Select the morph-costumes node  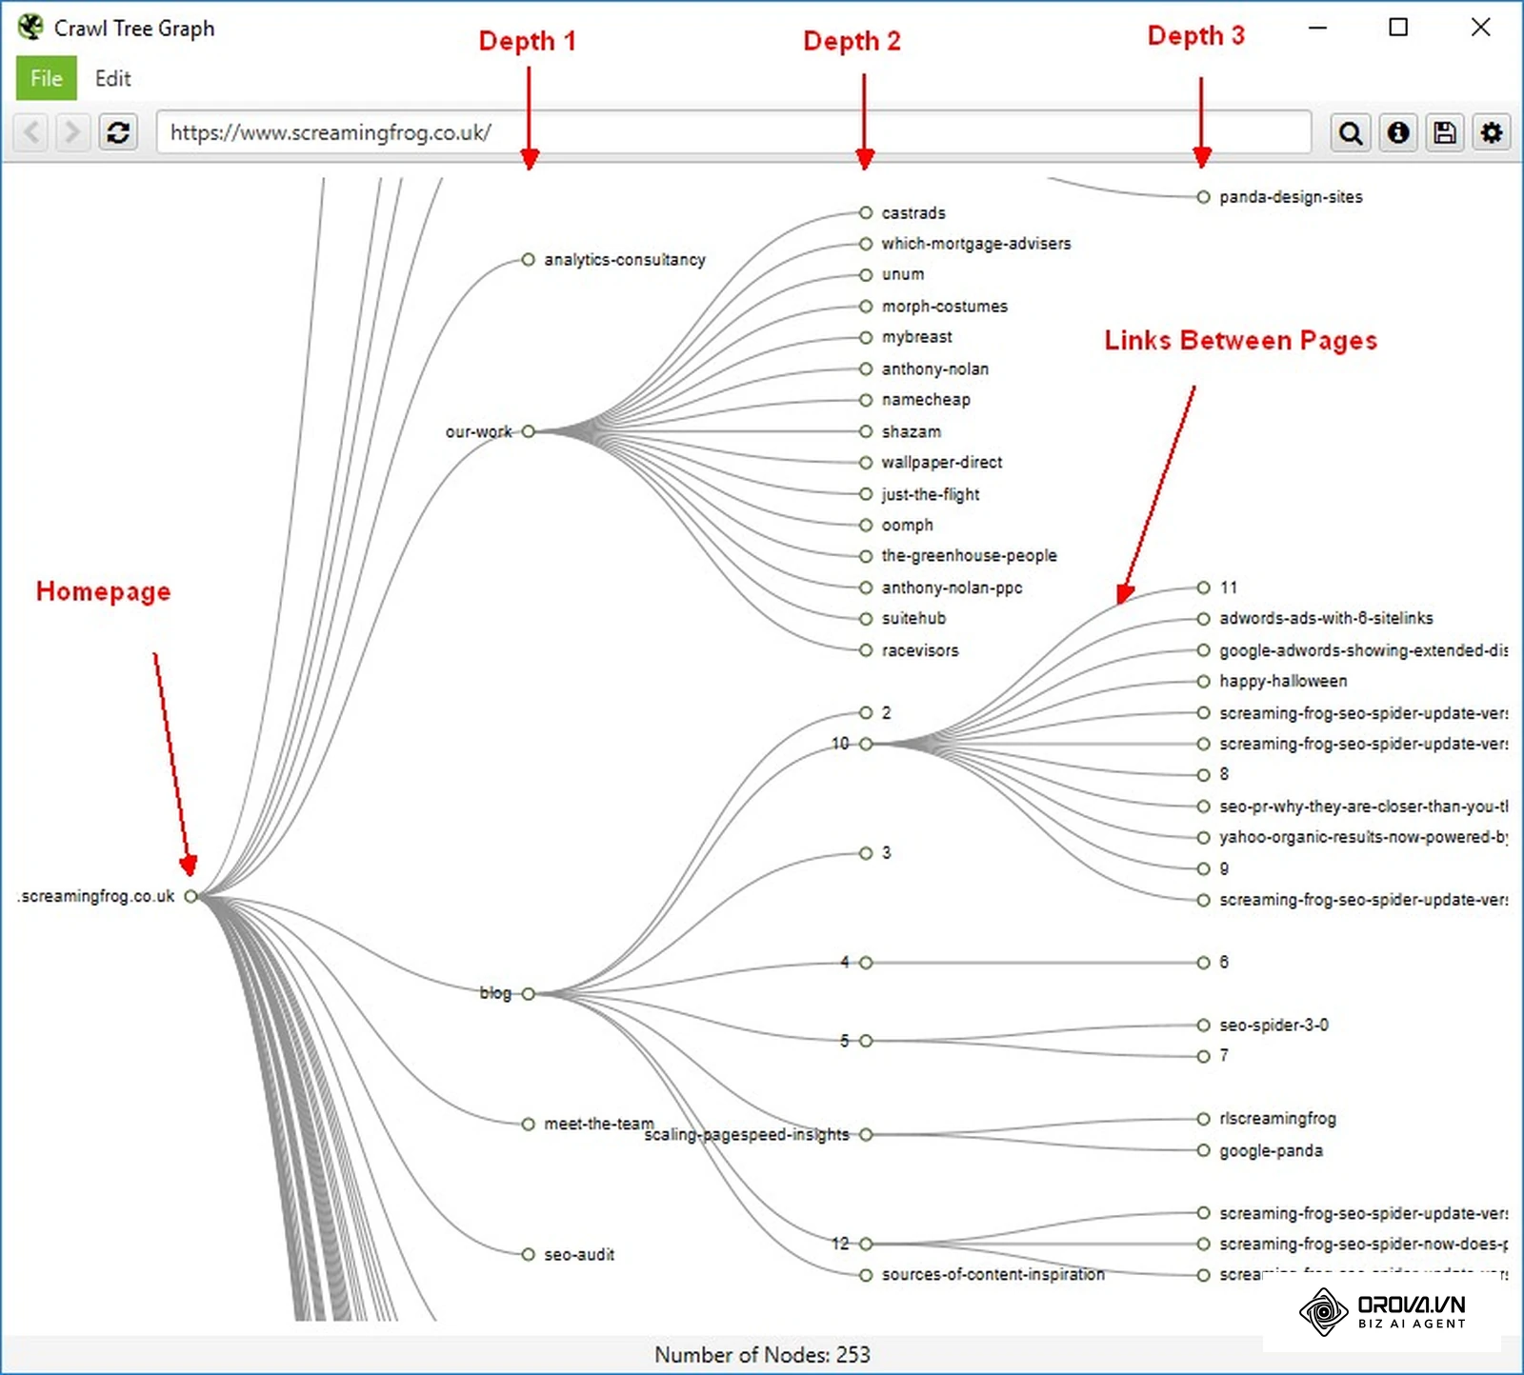pyautogui.click(x=866, y=307)
